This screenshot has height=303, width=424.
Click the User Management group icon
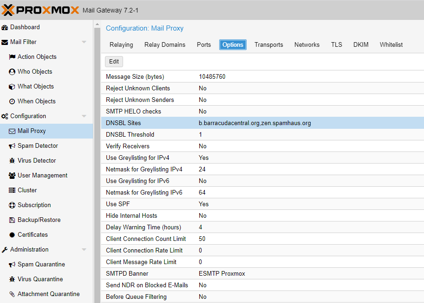tap(12, 176)
